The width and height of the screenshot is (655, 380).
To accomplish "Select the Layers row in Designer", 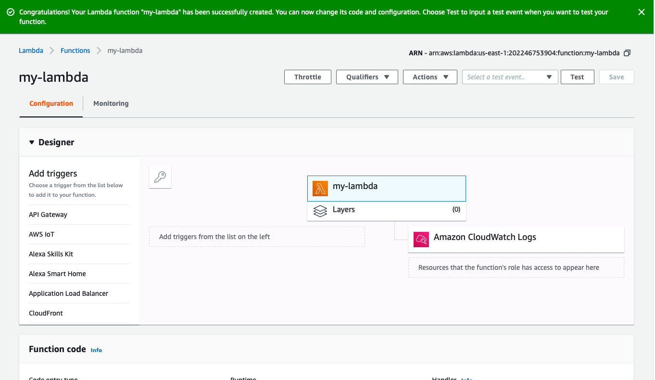I will tap(387, 211).
